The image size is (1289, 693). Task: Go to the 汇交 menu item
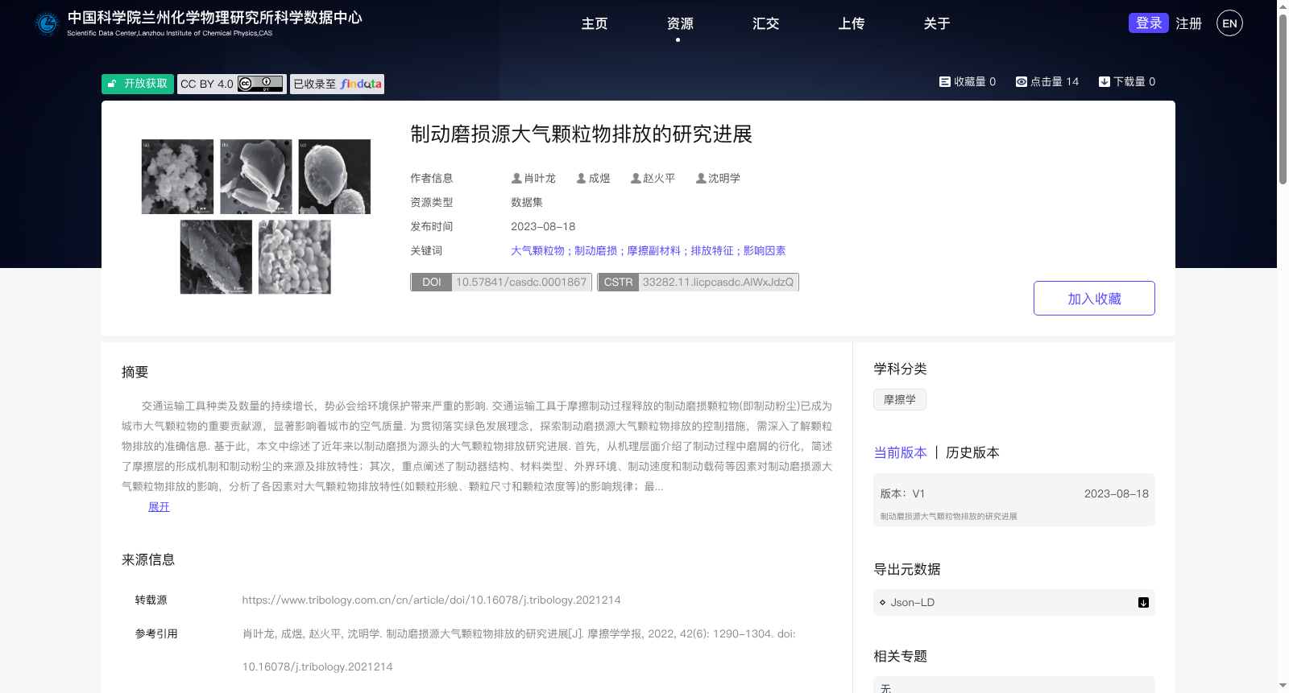[765, 24]
